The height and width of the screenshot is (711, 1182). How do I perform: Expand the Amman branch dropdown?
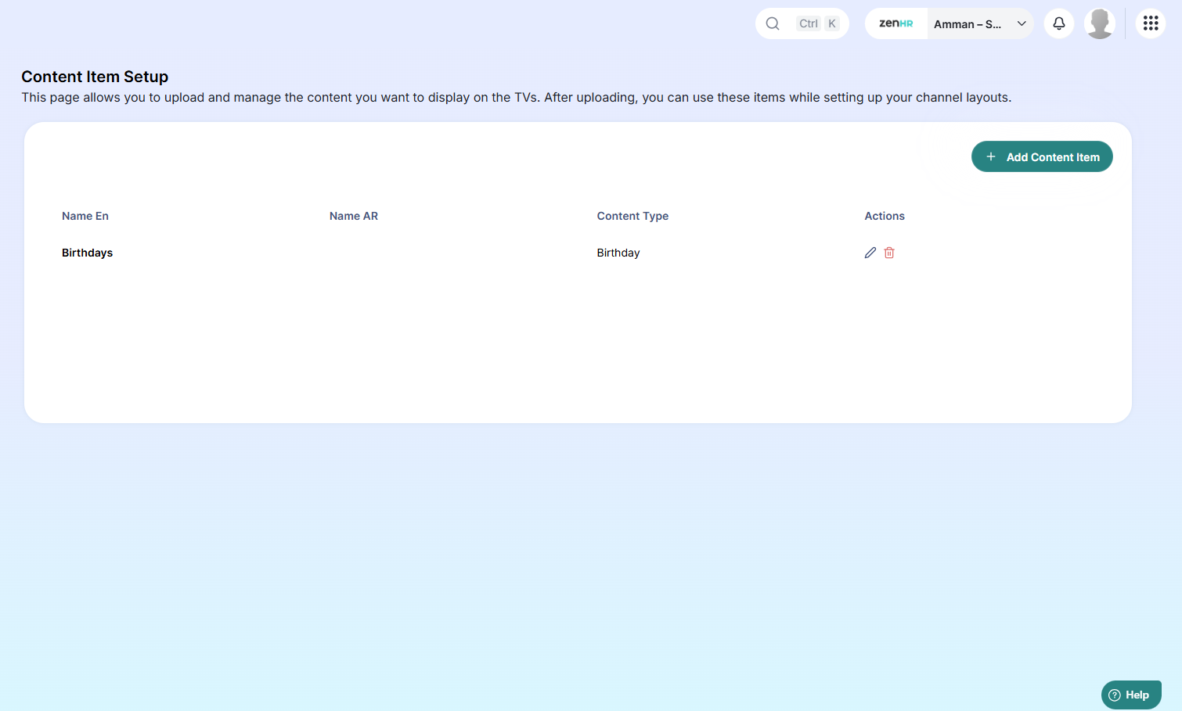click(980, 23)
